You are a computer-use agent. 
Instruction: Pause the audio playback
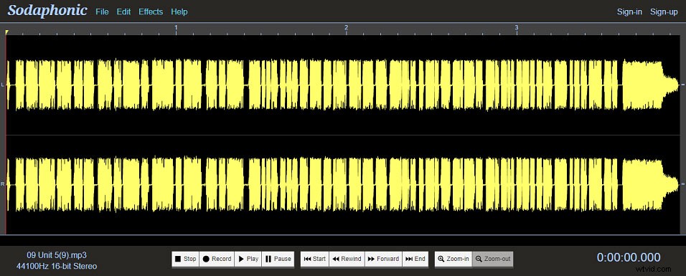pos(278,259)
